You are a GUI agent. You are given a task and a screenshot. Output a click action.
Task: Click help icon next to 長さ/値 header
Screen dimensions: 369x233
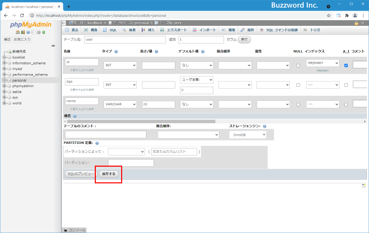click(x=157, y=52)
